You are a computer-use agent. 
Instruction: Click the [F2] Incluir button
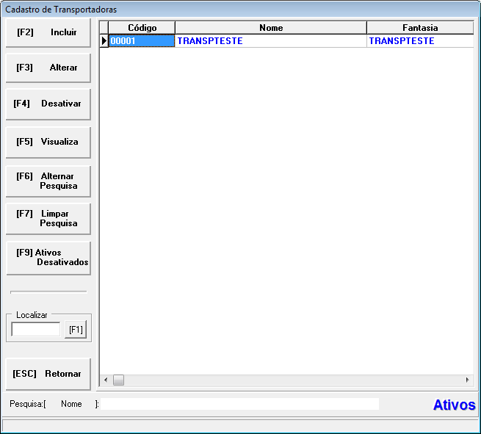point(48,33)
